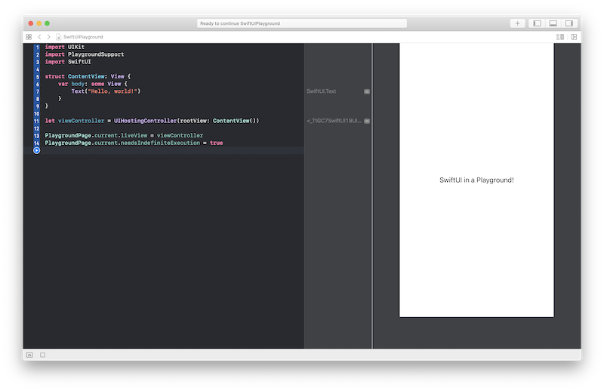Enter full screen with the green button
Screen dimensions: 604x391
(47, 23)
